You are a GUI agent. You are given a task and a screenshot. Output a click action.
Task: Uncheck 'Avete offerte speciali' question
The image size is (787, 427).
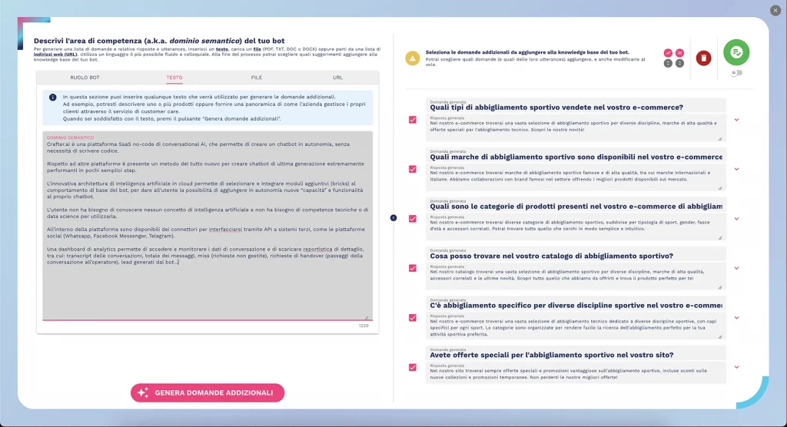pos(413,367)
